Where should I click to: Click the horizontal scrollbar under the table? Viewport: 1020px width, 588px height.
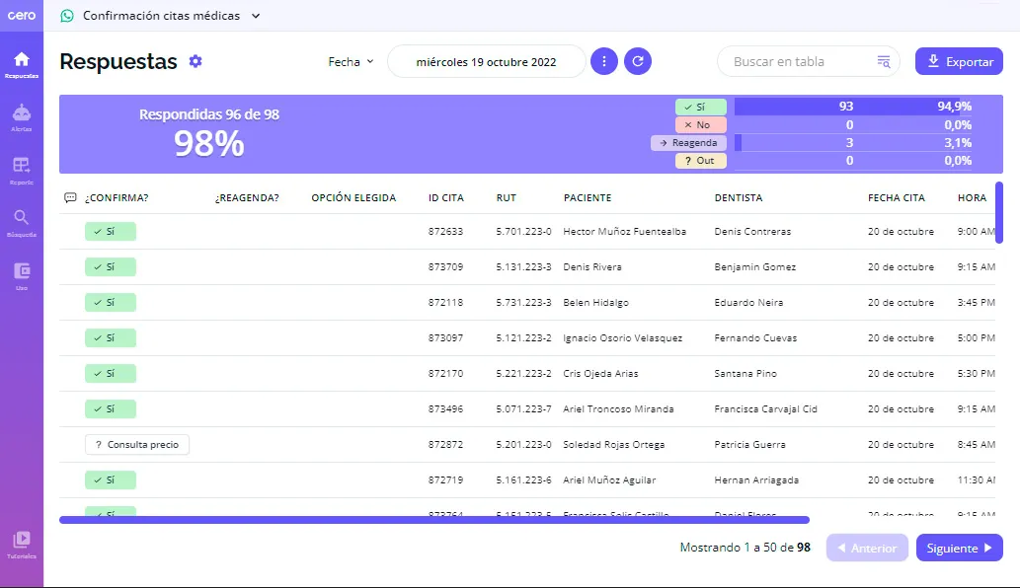433,520
